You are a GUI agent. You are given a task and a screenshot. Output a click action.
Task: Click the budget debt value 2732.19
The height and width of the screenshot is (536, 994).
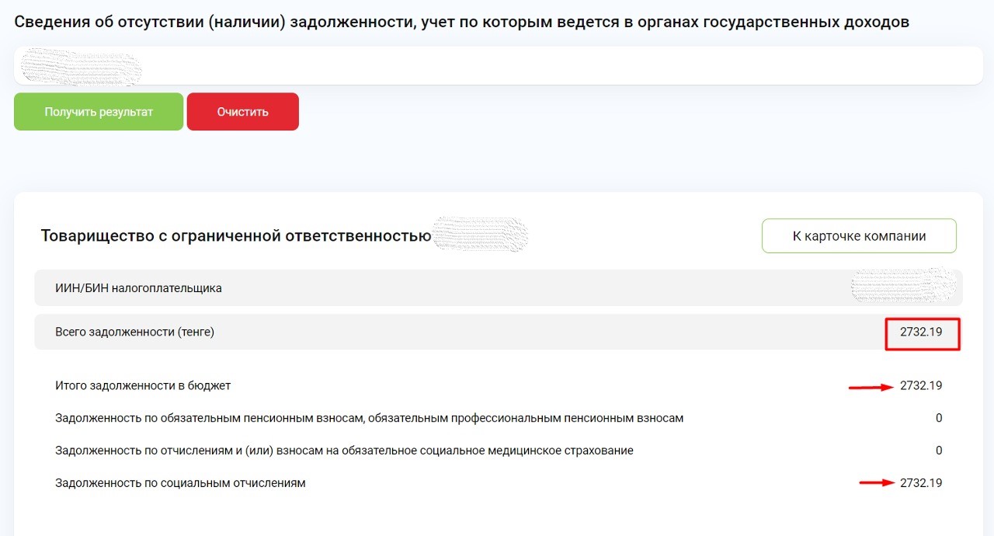[921, 385]
